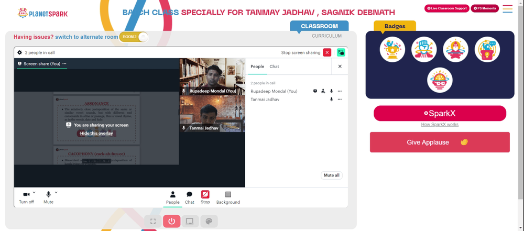Open Live Classroom Support

[x=447, y=8]
